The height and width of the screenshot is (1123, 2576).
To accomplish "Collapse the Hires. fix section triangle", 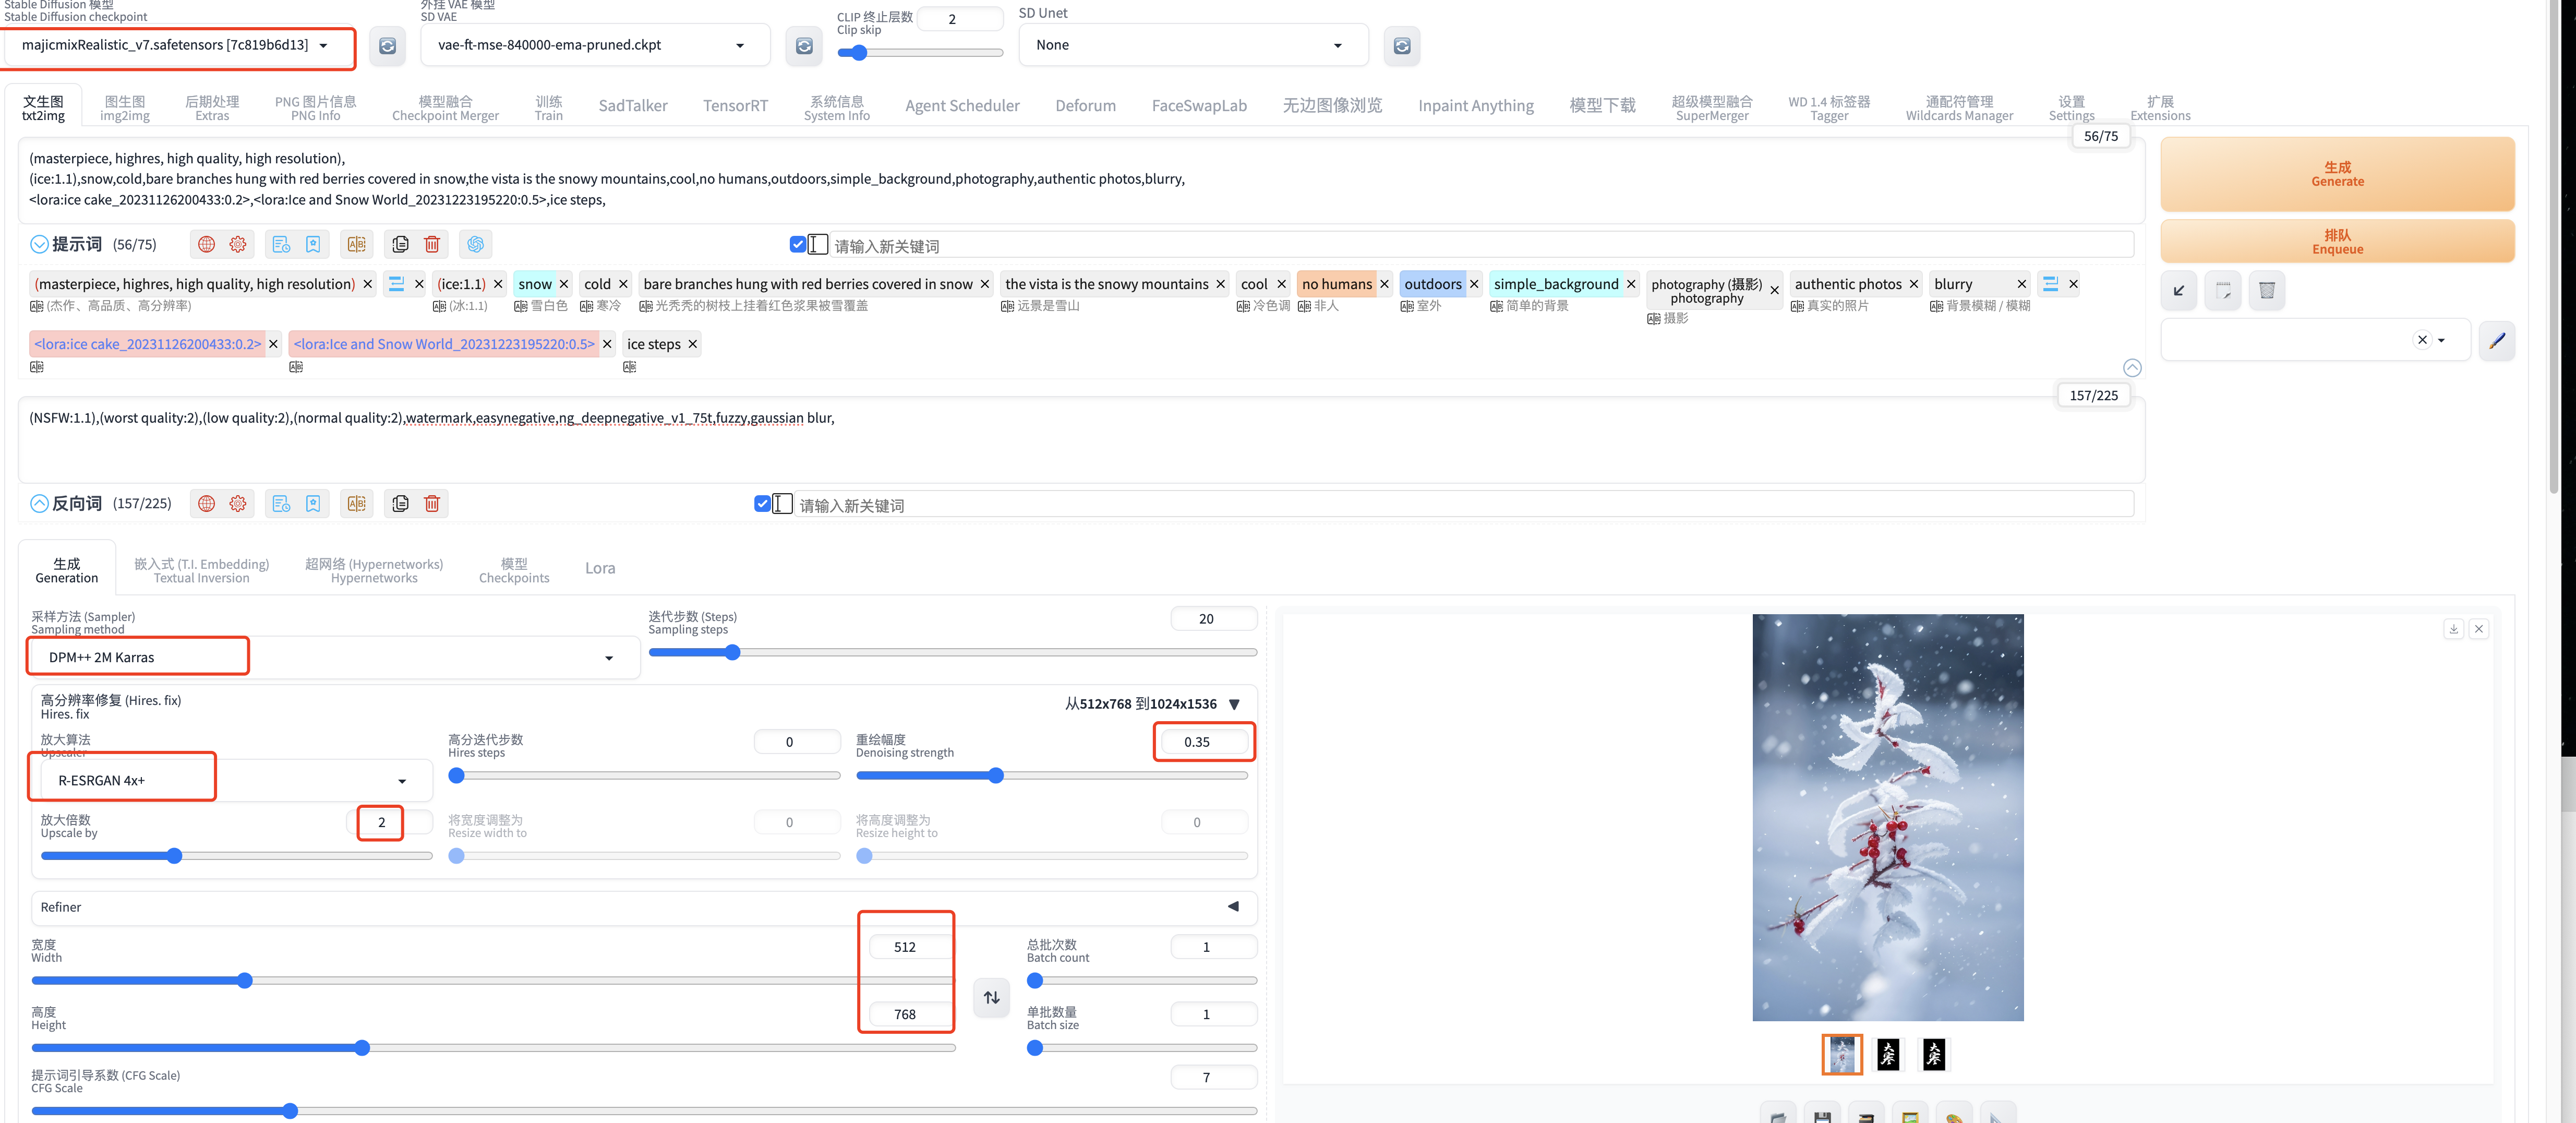I will pos(1234,704).
